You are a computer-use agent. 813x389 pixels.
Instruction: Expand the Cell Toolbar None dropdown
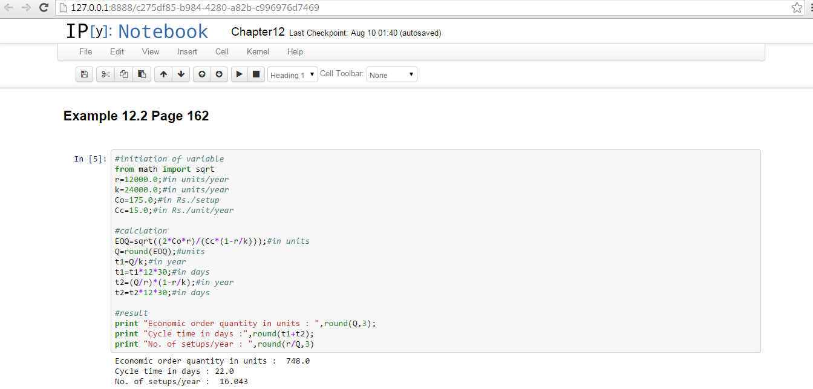pyautogui.click(x=391, y=75)
